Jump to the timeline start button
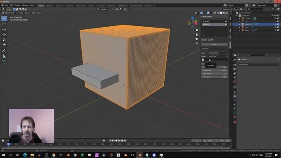This screenshot has height=158, width=281. pos(110,141)
